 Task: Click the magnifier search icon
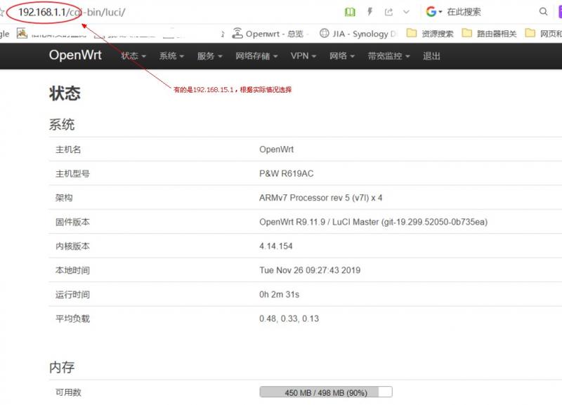(x=543, y=12)
